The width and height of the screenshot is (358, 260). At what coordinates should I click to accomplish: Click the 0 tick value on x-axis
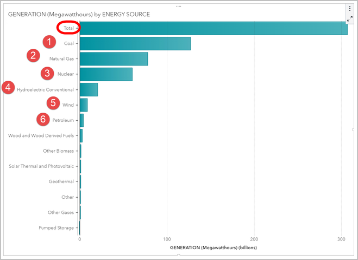(80, 239)
